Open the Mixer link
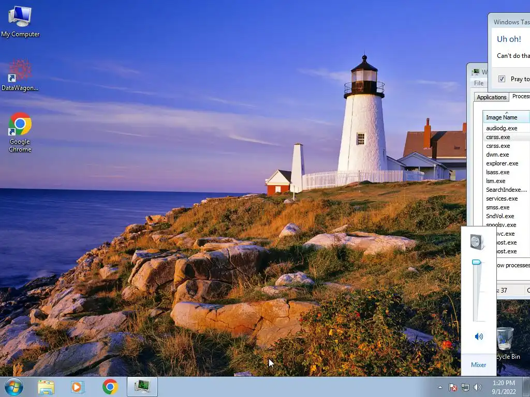 click(478, 364)
